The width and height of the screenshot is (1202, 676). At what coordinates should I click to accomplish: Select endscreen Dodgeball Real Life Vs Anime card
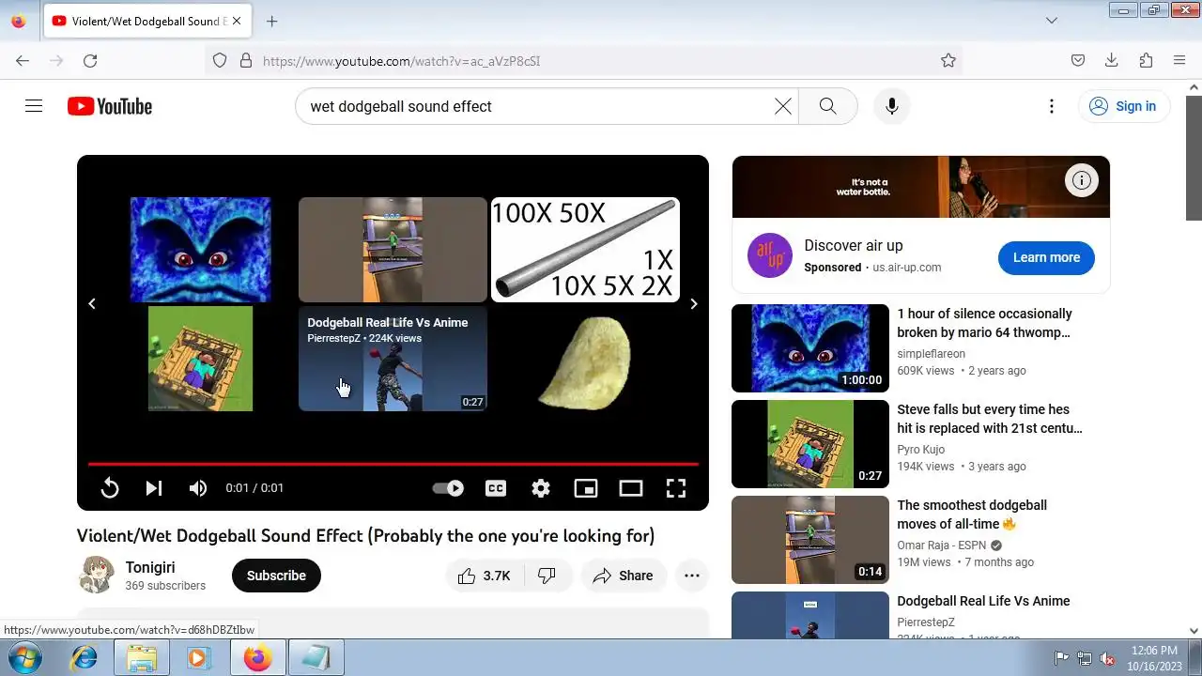(x=393, y=359)
